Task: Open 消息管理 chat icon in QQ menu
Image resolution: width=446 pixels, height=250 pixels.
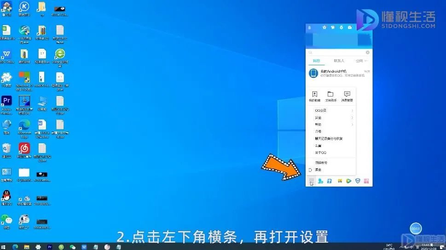Action: pos(347,97)
